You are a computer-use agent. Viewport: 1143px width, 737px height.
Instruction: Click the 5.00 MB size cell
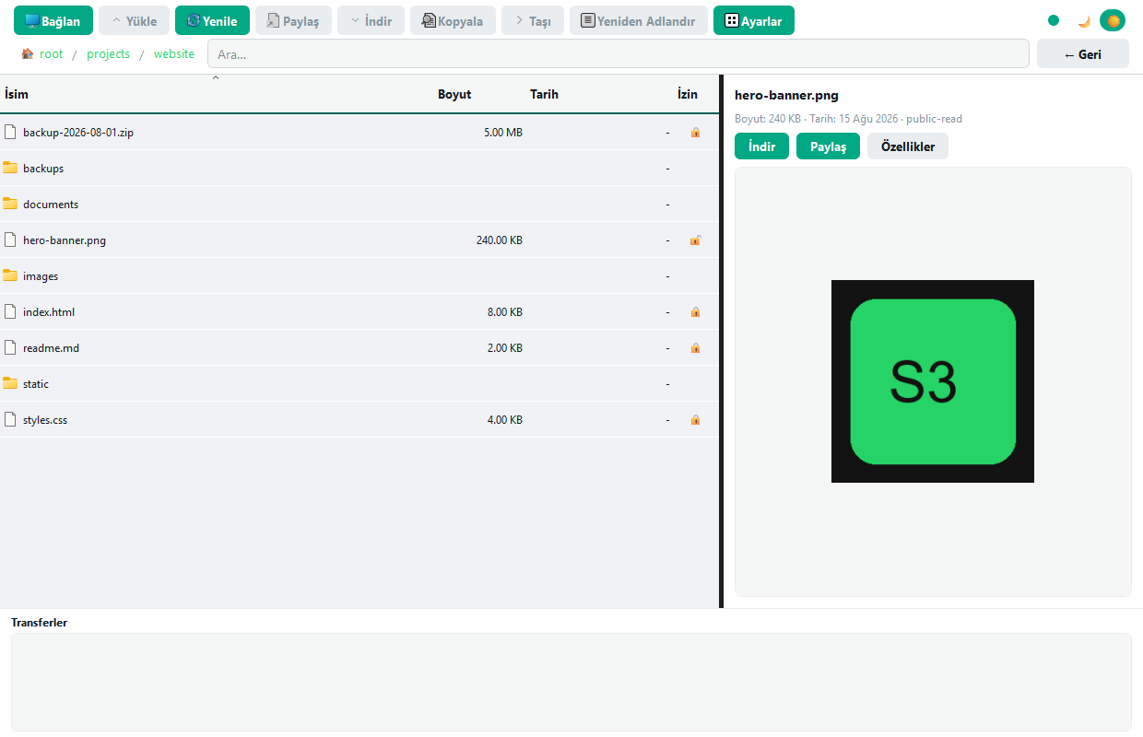coord(503,133)
